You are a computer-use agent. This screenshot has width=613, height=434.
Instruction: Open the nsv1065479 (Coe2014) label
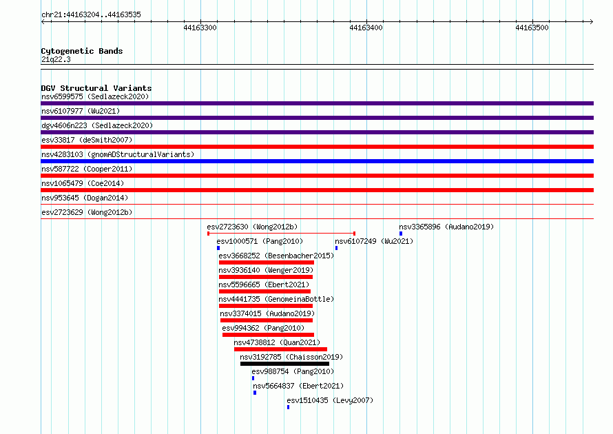[83, 183]
